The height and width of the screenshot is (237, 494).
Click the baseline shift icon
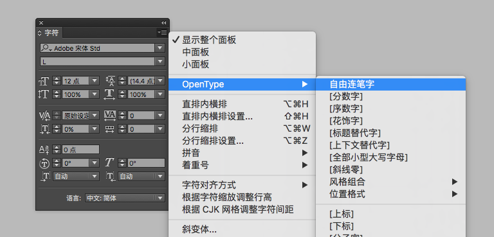pos(44,150)
